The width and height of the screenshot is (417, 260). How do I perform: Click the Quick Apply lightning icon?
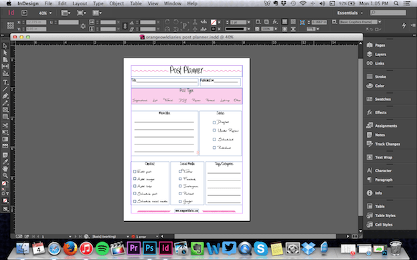404,25
